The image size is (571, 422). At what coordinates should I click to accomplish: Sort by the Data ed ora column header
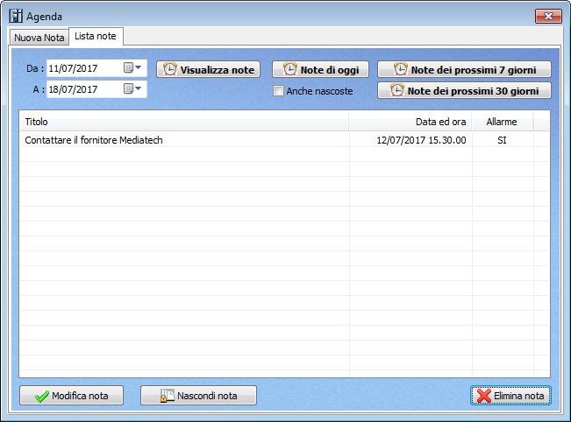410,122
